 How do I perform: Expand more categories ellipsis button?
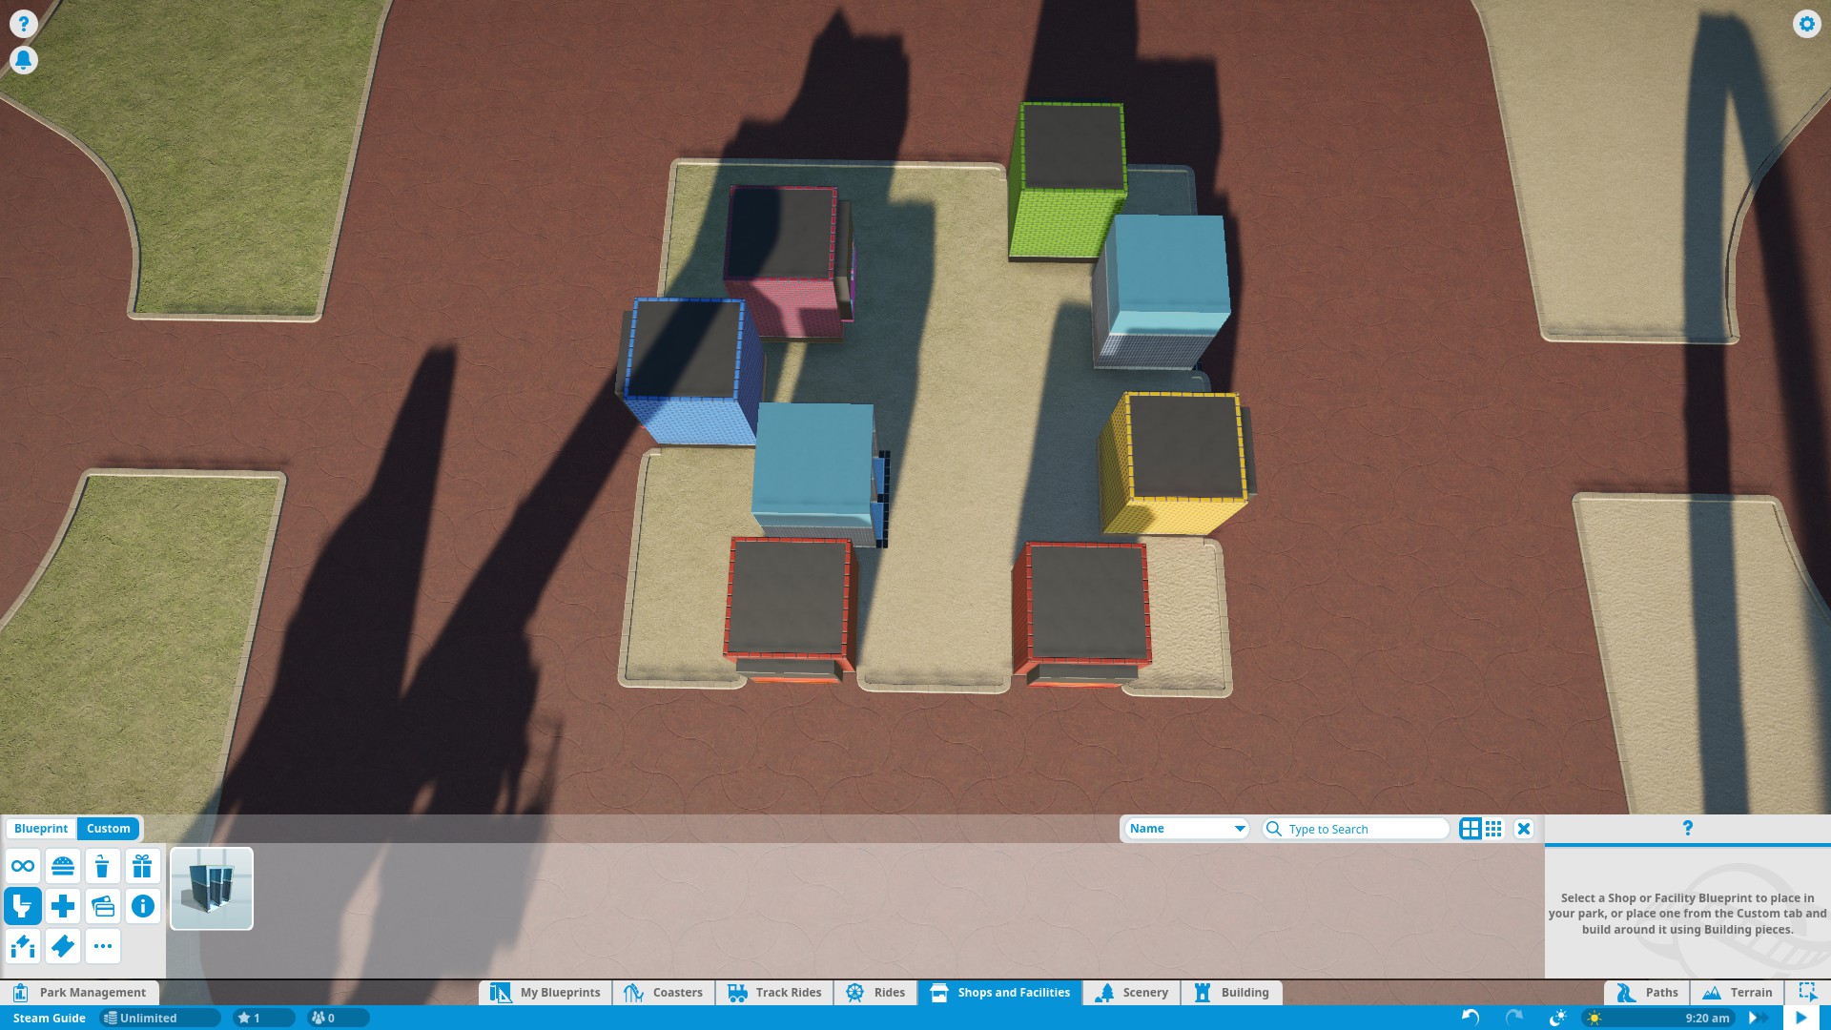click(x=103, y=946)
